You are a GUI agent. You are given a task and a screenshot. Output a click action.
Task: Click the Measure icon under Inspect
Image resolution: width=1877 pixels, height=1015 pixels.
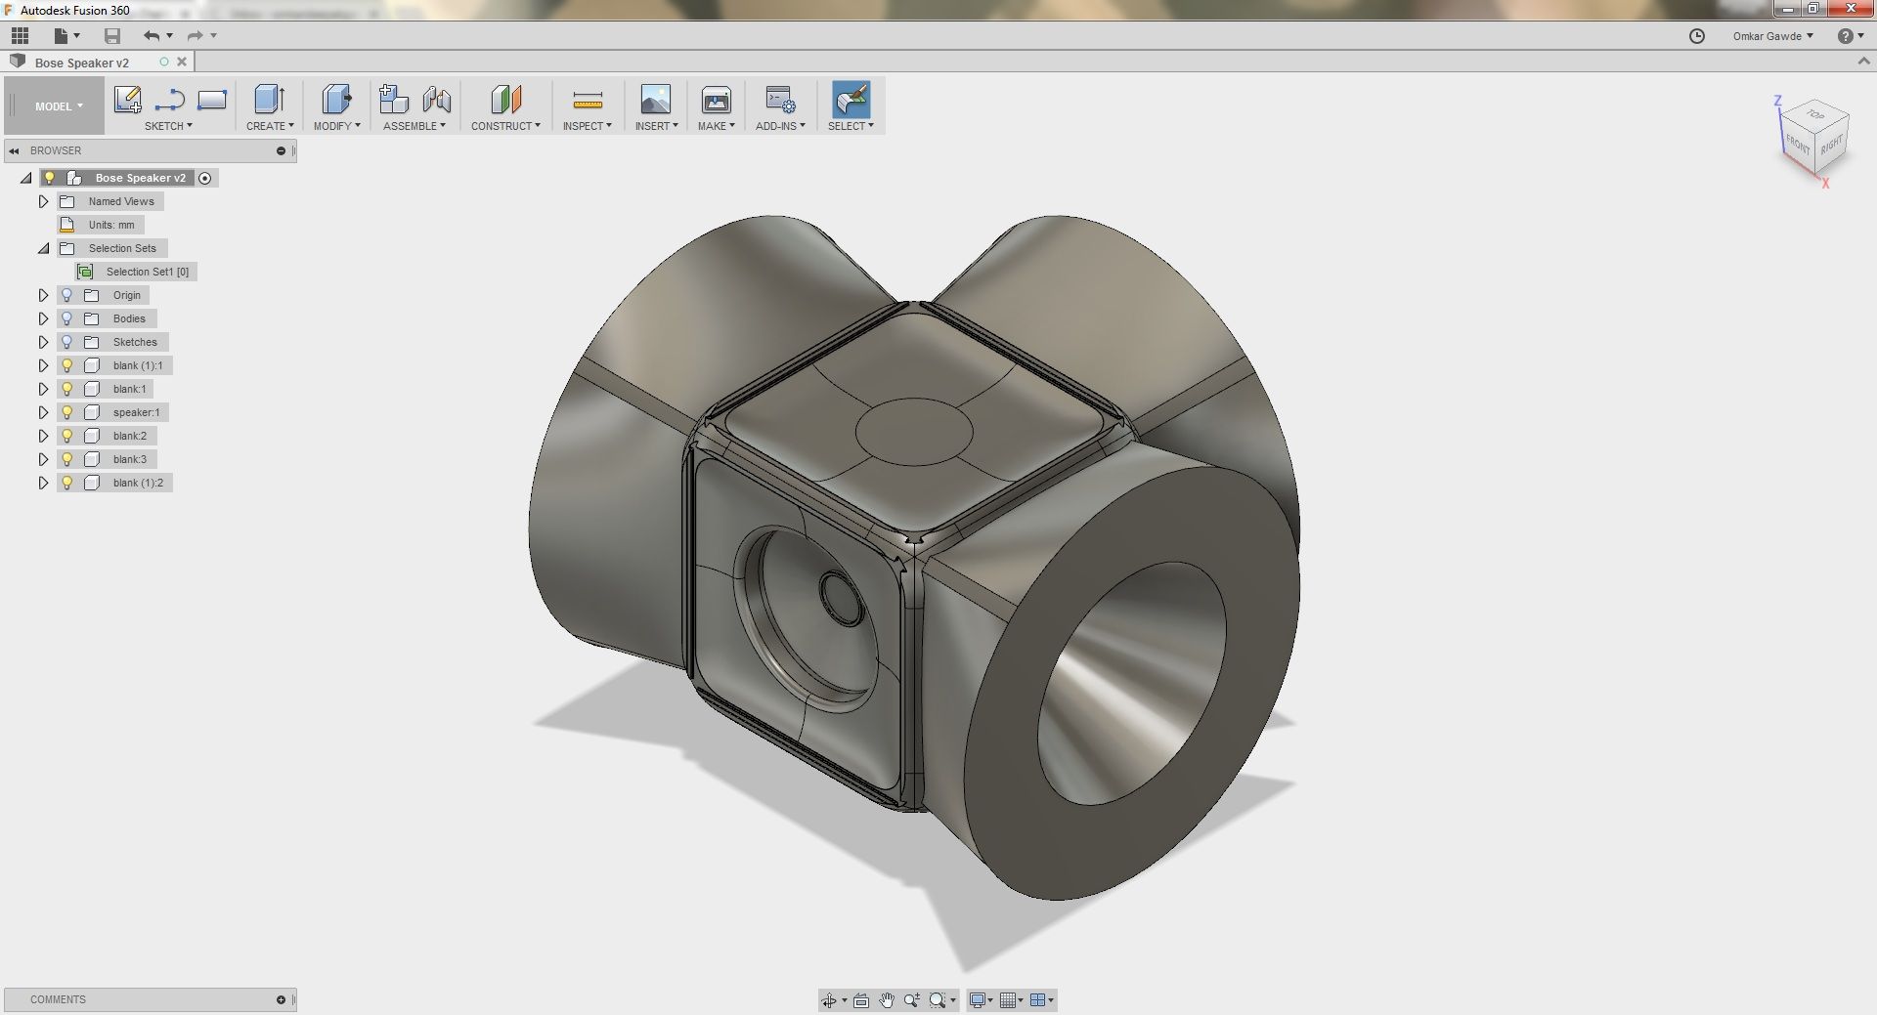click(x=588, y=100)
